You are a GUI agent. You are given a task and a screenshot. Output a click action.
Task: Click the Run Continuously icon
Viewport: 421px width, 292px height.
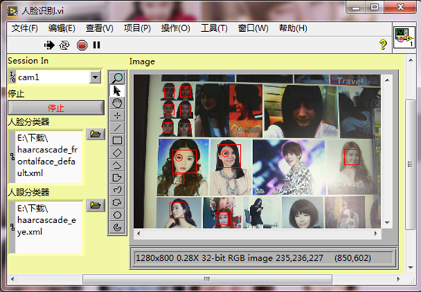point(65,45)
